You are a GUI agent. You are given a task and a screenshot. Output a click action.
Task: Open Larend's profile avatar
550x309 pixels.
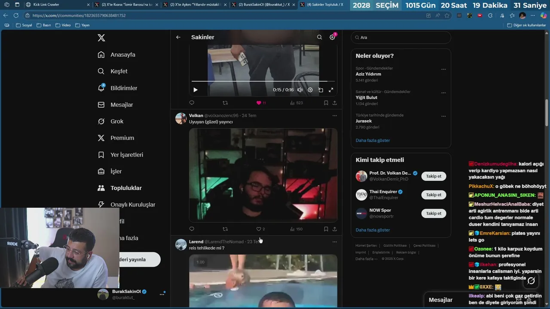181,245
